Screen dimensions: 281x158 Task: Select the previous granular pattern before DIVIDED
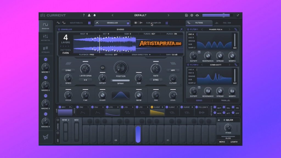pos(100,29)
